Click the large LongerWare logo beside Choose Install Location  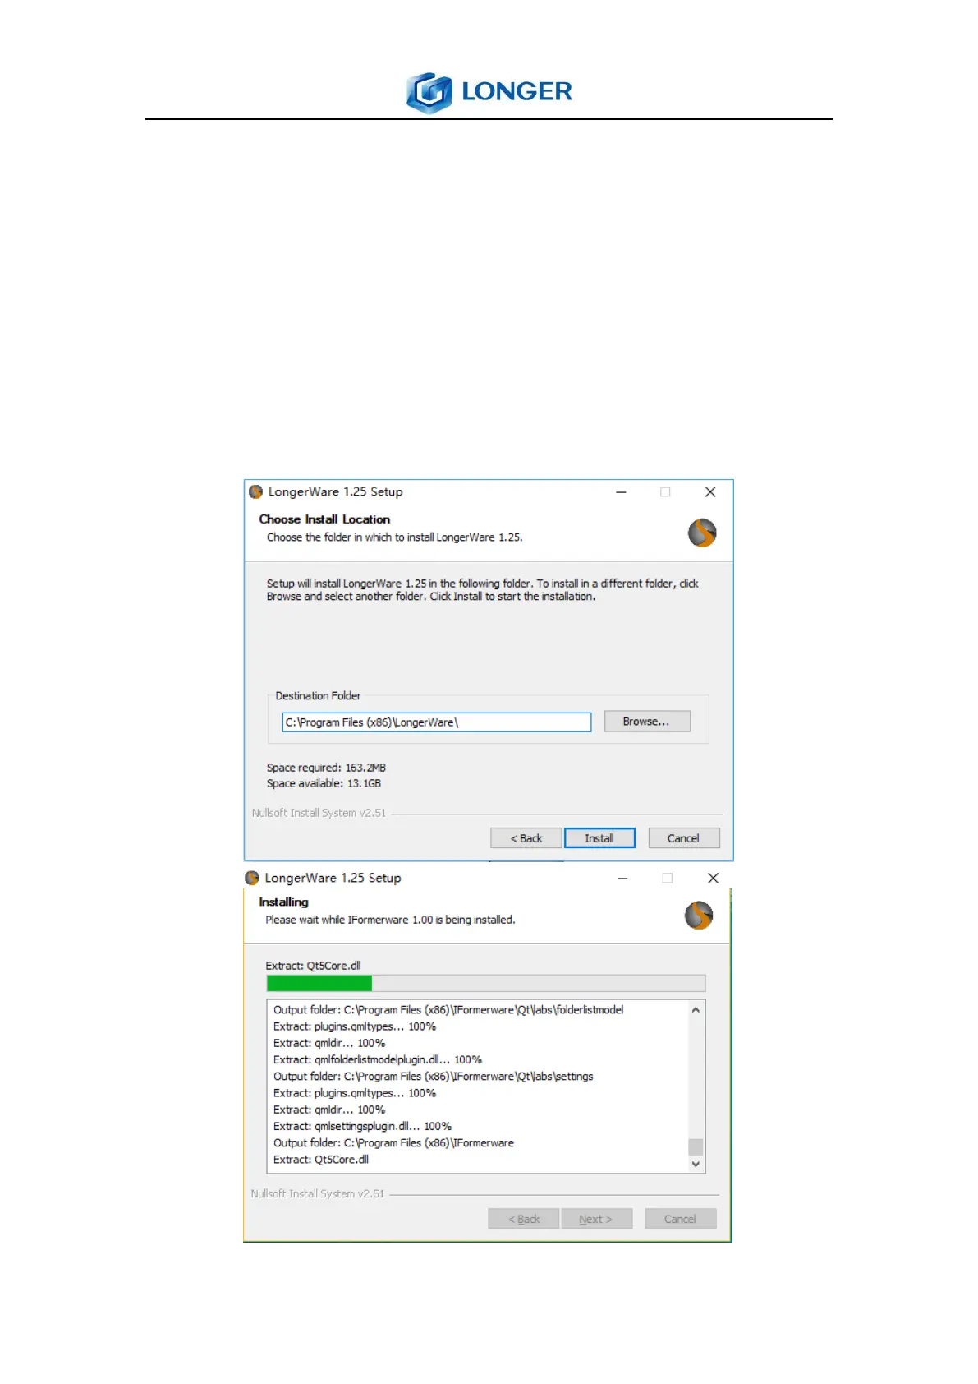702,533
